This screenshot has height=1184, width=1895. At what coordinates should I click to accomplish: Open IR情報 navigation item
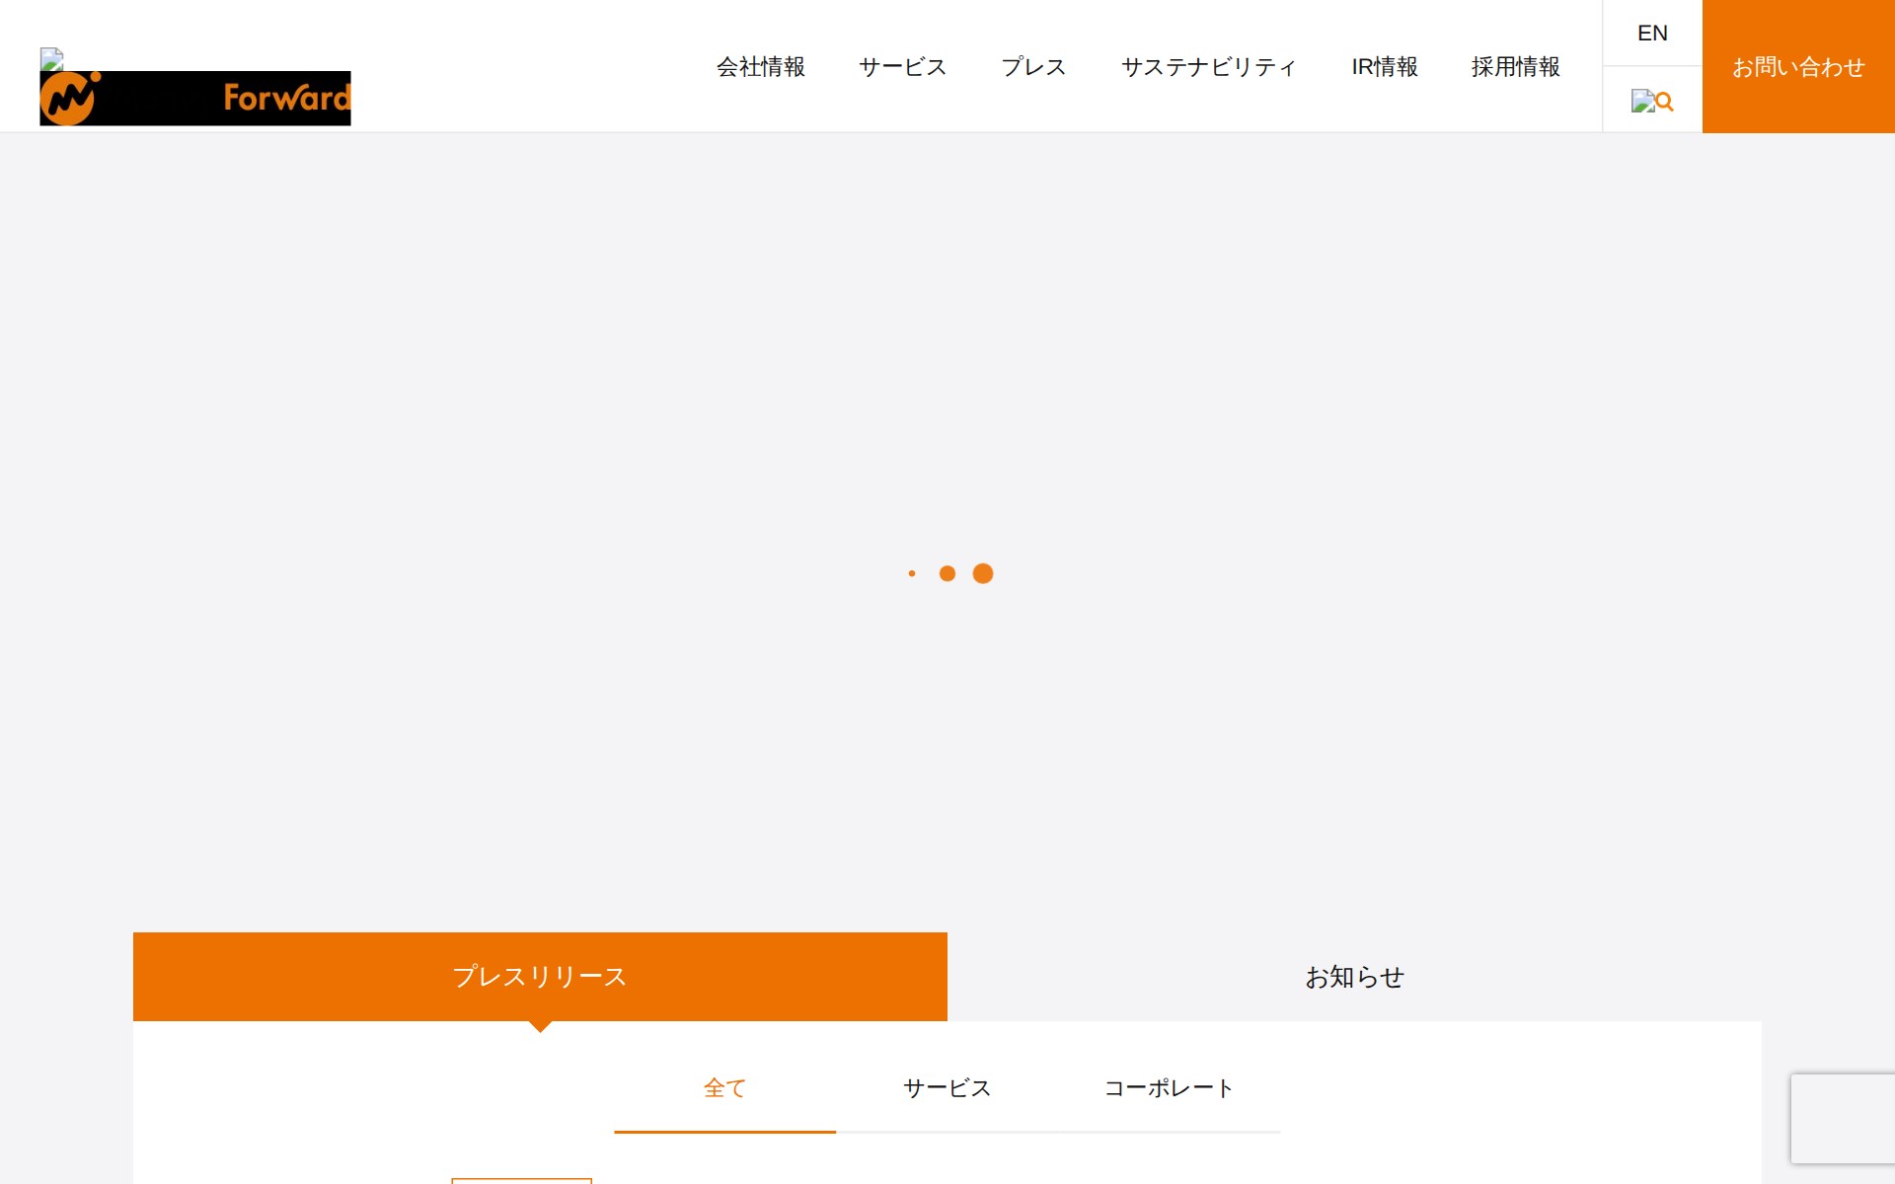1385,67
